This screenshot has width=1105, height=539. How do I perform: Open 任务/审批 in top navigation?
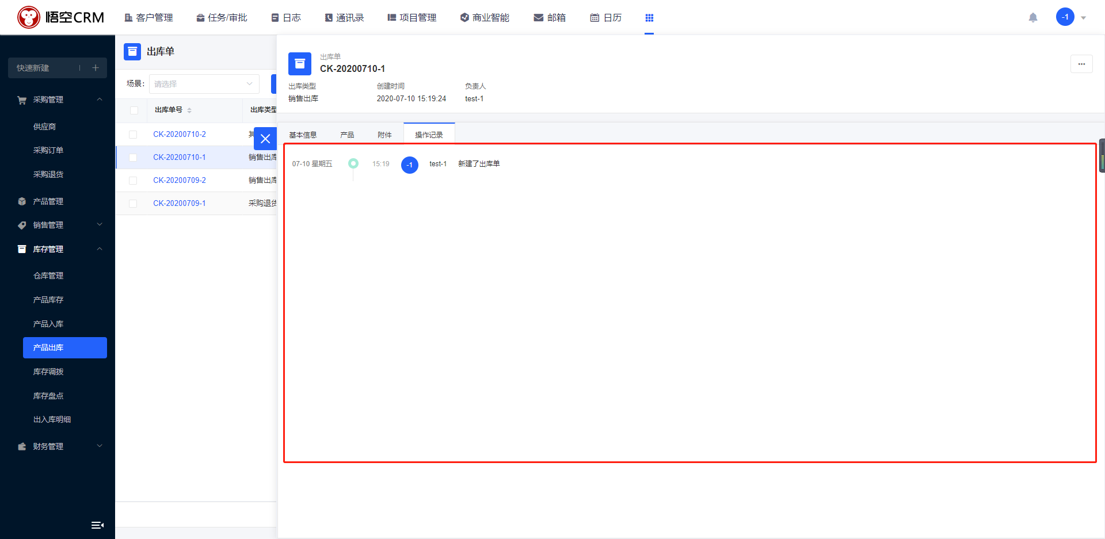coord(222,18)
